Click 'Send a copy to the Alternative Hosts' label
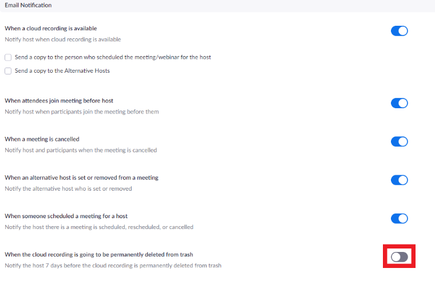Viewport: 435px width, 284px height. pos(62,71)
